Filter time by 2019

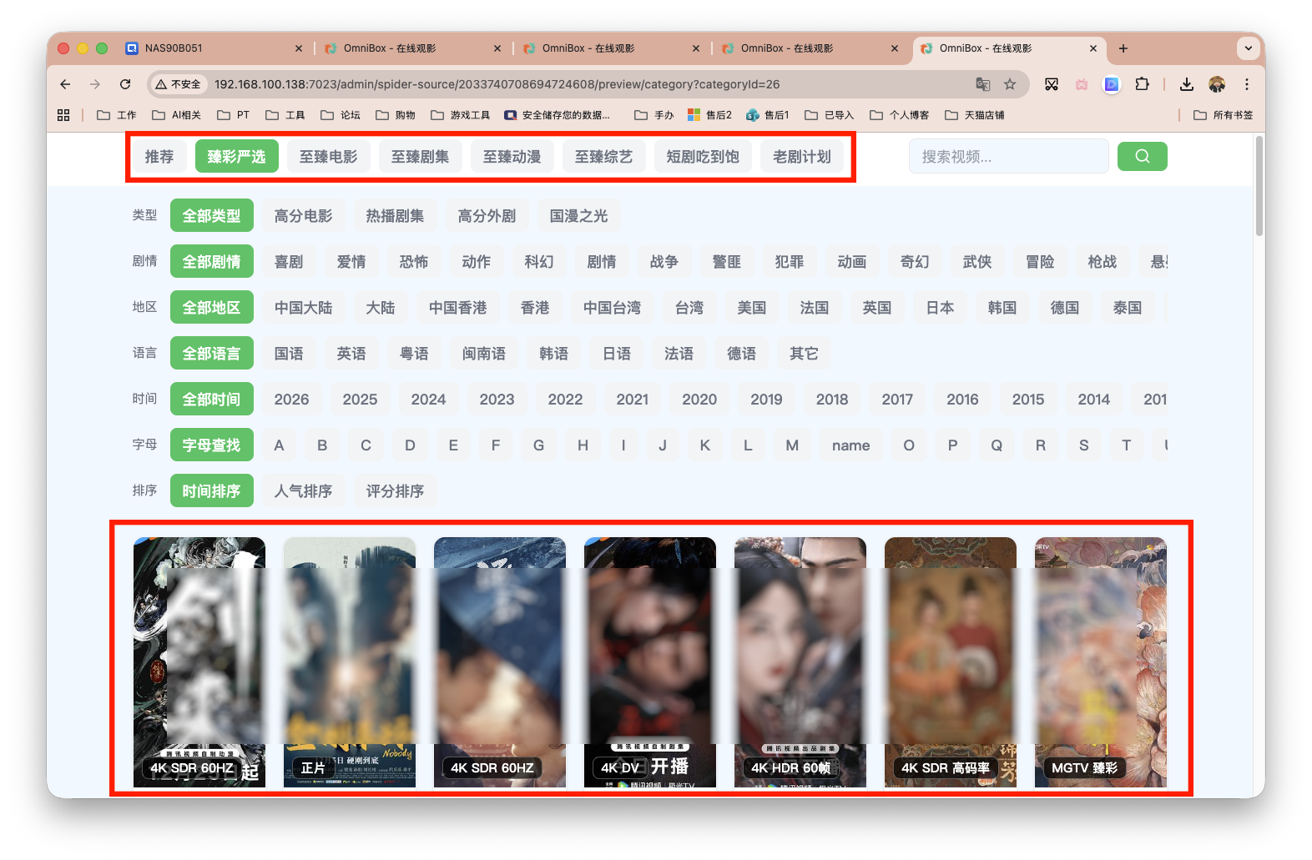tap(766, 400)
